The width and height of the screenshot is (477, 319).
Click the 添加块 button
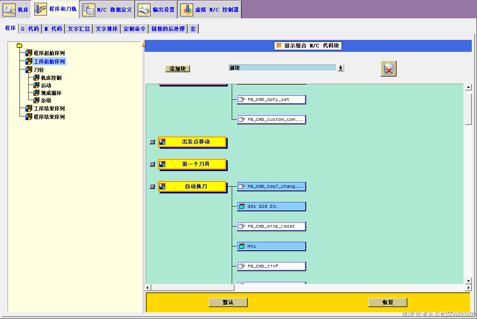[178, 69]
